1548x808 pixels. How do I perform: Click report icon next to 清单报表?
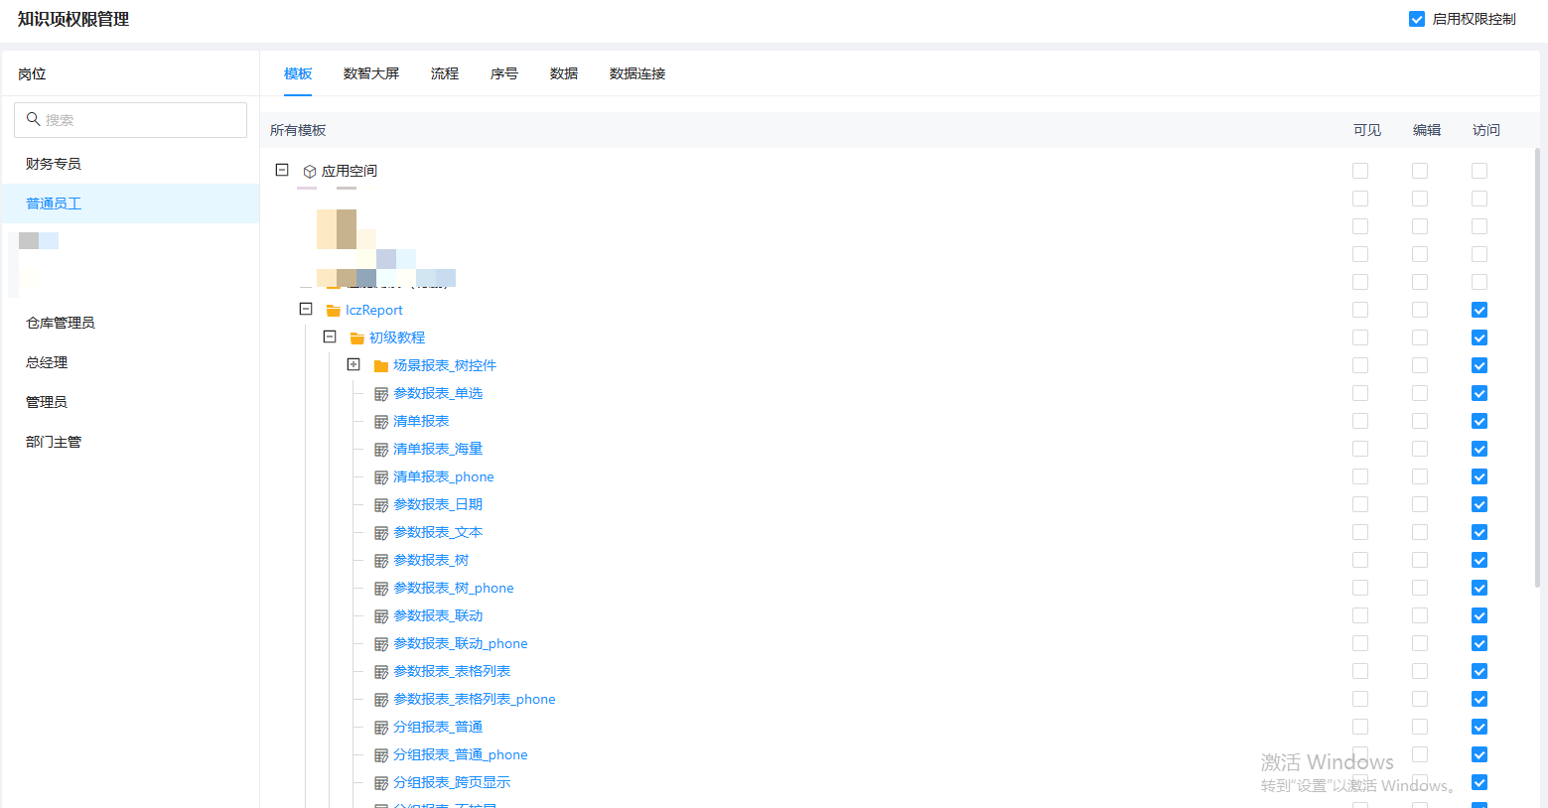[381, 422]
